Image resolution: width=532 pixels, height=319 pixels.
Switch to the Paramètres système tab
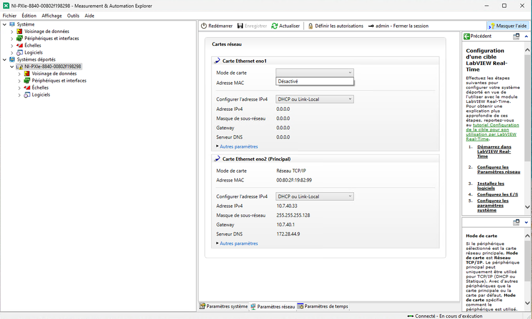pos(224,306)
